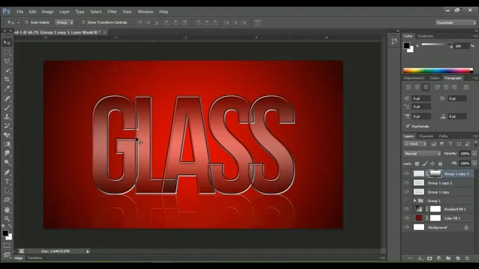The height and width of the screenshot is (269, 479).
Task: Click the layer style fx icon
Action: [x=420, y=259]
